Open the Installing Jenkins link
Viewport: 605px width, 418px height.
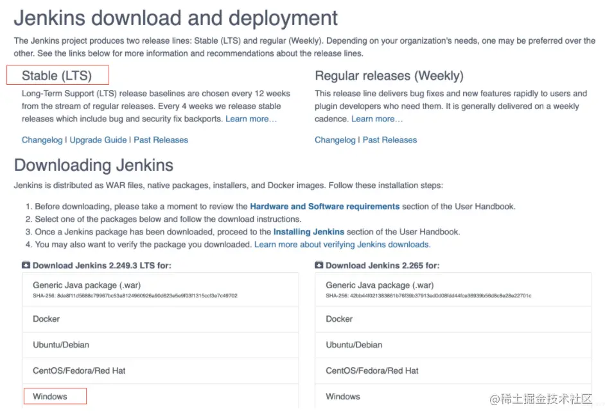tap(309, 232)
